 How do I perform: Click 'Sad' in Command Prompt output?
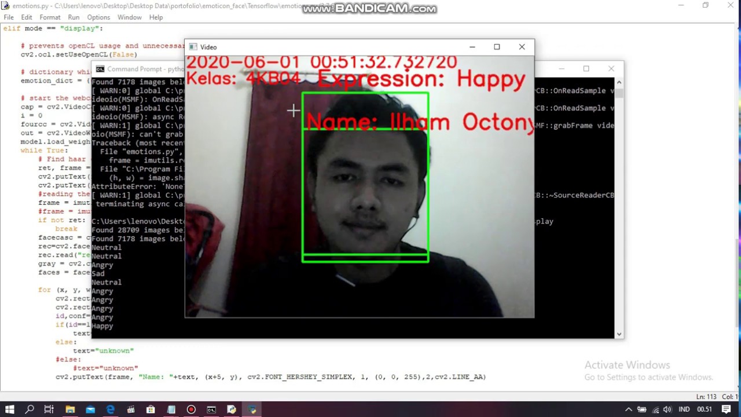(x=98, y=273)
